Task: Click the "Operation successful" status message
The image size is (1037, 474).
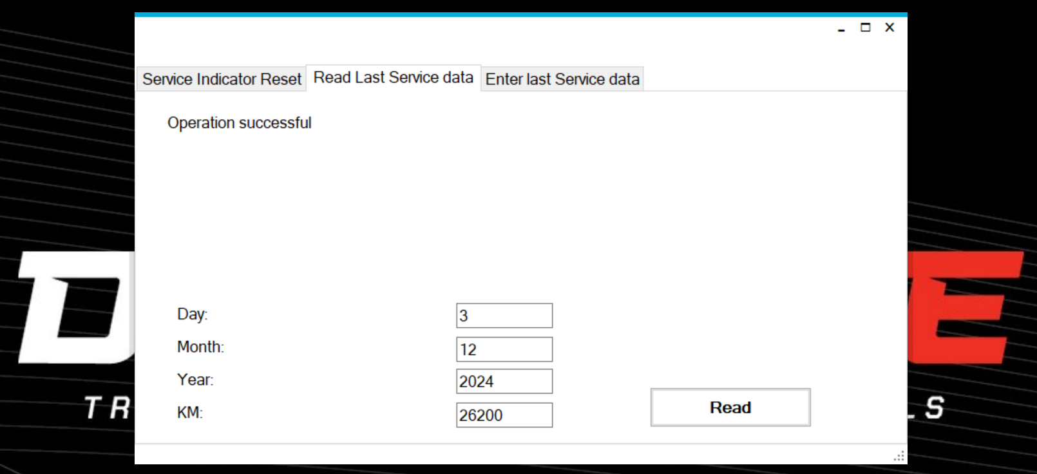Action: click(239, 123)
